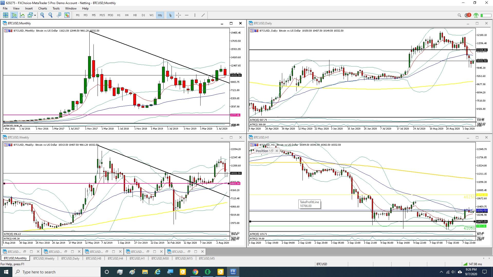Click the green LVL connection icon
The image size is (493, 277).
476,15
